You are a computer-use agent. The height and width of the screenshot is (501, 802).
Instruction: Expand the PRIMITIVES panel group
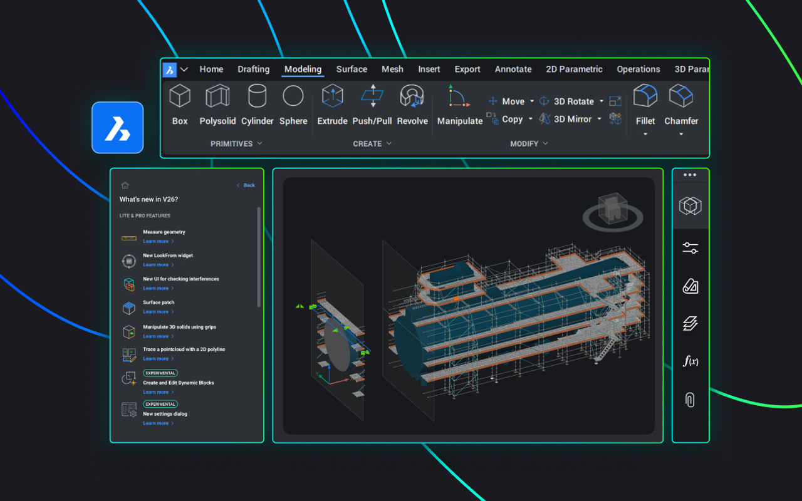pos(236,143)
